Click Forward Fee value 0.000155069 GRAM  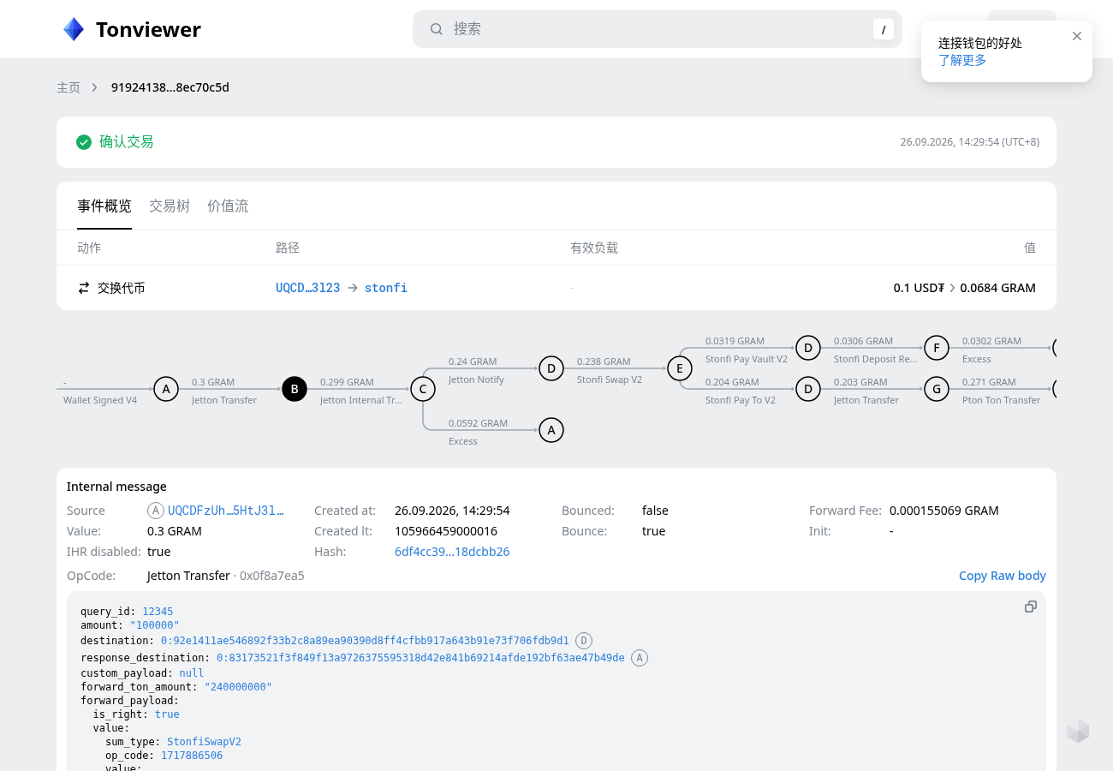pyautogui.click(x=944, y=511)
